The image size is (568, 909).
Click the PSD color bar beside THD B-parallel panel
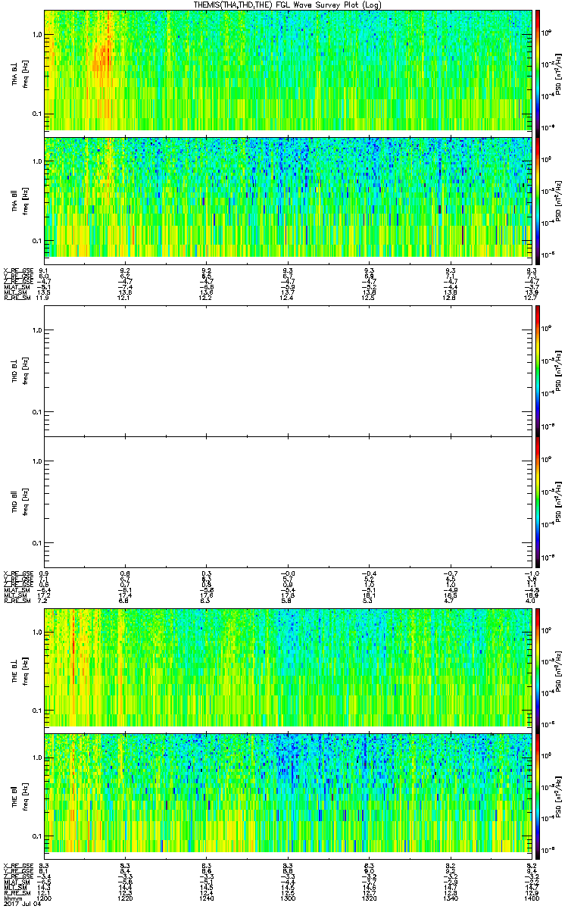tap(538, 502)
